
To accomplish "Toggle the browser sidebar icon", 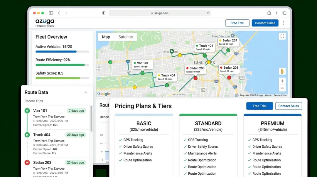I will (51, 13).
